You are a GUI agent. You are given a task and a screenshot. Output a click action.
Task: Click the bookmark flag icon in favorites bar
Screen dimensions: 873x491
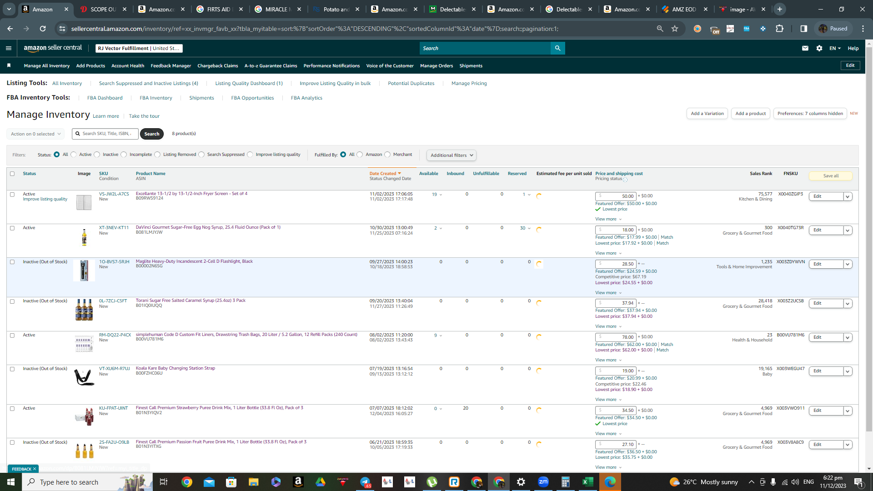9,65
